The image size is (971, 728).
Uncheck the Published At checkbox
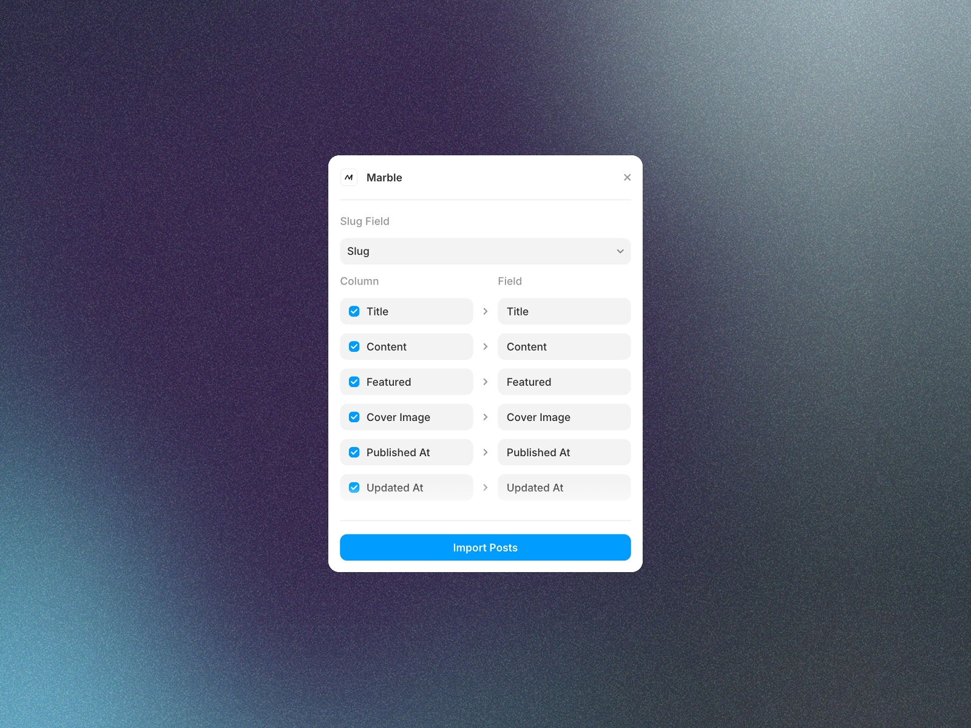point(354,452)
